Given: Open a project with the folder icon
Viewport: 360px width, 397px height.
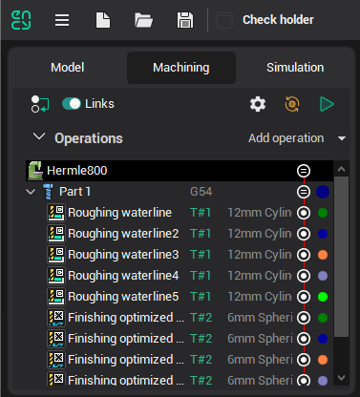Looking at the screenshot, I should pos(143,20).
